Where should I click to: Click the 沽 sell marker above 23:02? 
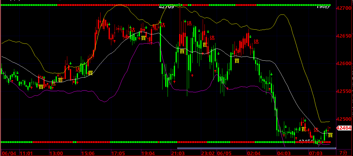click(x=212, y=38)
